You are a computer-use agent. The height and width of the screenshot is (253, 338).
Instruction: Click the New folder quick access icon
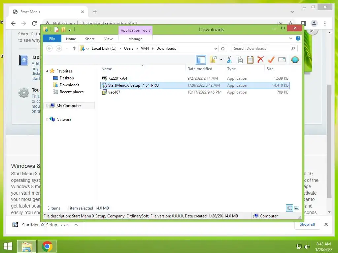click(x=63, y=30)
